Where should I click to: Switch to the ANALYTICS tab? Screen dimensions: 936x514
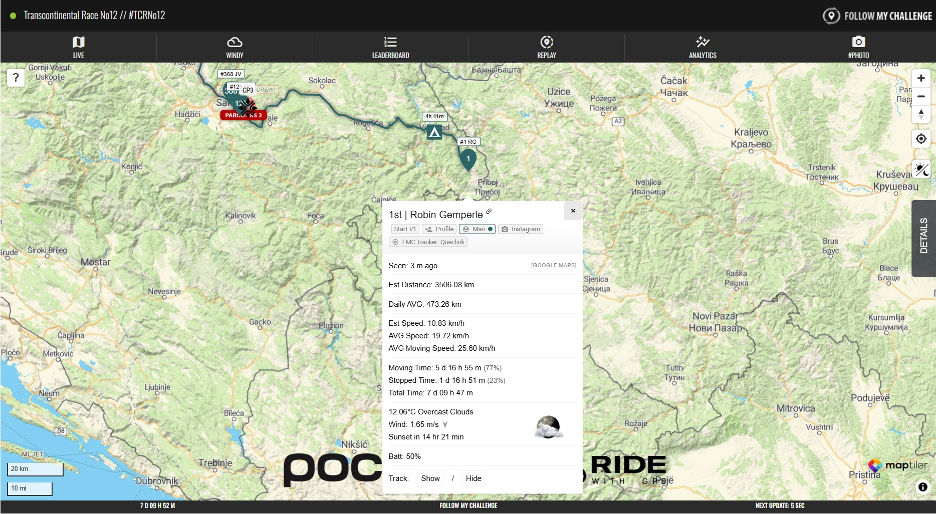tap(703, 47)
